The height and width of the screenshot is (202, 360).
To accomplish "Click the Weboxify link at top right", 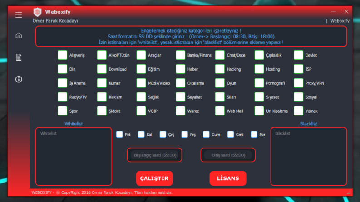I will pyautogui.click(x=340, y=21).
